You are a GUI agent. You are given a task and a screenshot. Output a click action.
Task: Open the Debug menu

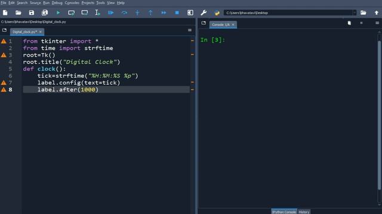pyautogui.click(x=57, y=3)
